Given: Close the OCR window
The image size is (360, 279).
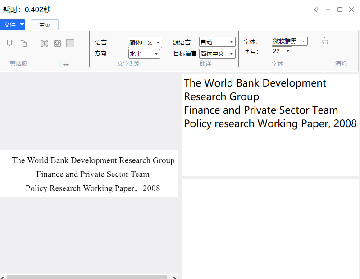Looking at the screenshot, I should tap(351, 9).
